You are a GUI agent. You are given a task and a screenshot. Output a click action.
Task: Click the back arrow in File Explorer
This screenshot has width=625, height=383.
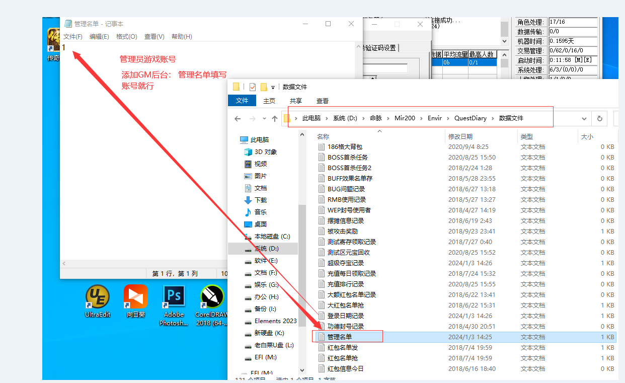pyautogui.click(x=238, y=119)
